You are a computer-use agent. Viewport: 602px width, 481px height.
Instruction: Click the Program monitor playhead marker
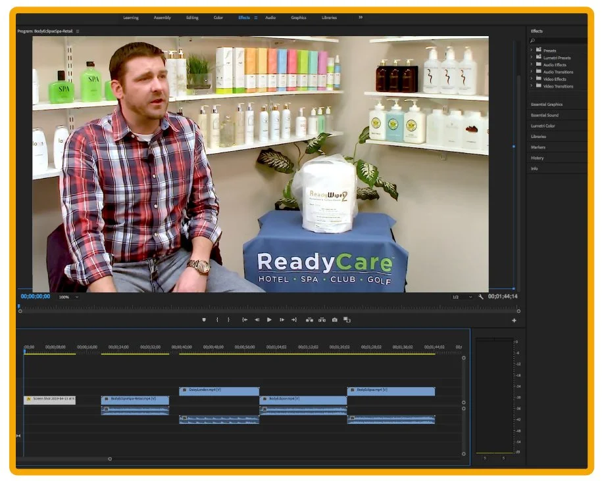(x=19, y=306)
